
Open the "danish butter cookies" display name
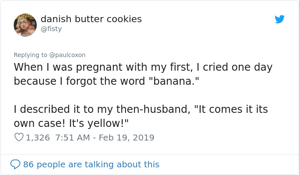click(91, 19)
